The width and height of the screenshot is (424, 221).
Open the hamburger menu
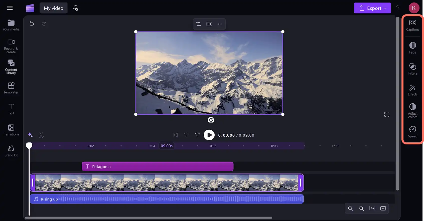(10, 8)
